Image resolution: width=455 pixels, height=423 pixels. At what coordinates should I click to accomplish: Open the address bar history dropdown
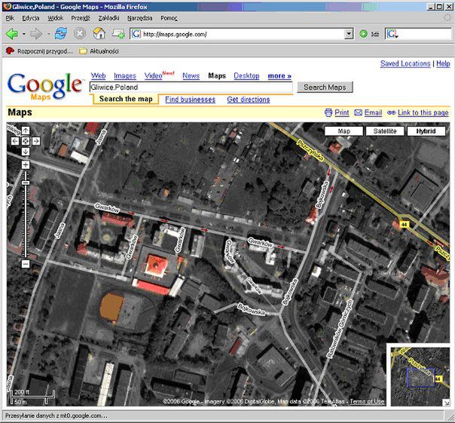(x=349, y=34)
